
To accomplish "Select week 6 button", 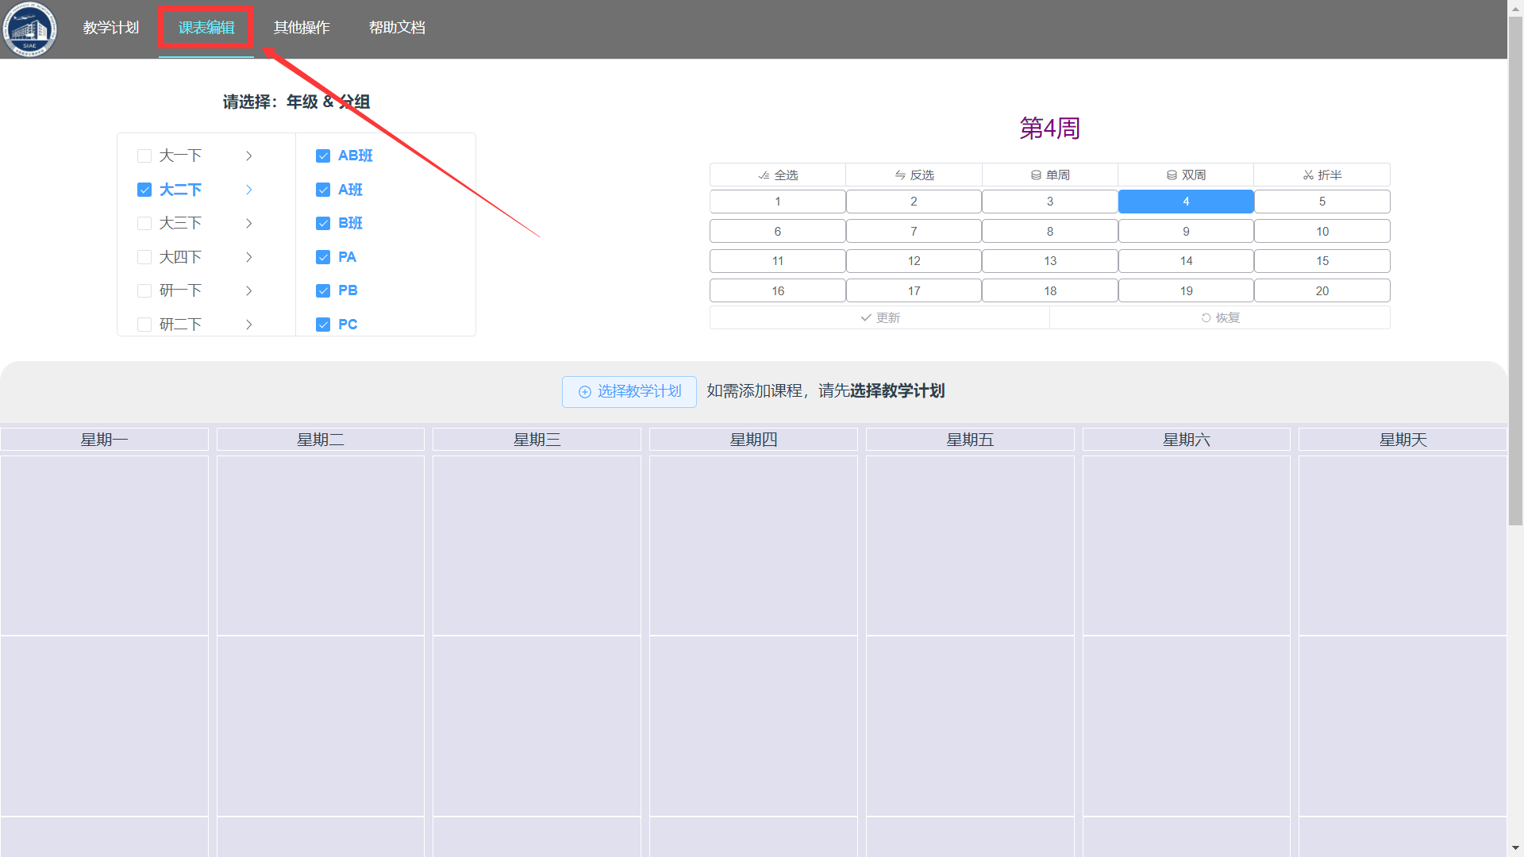I will pyautogui.click(x=778, y=231).
